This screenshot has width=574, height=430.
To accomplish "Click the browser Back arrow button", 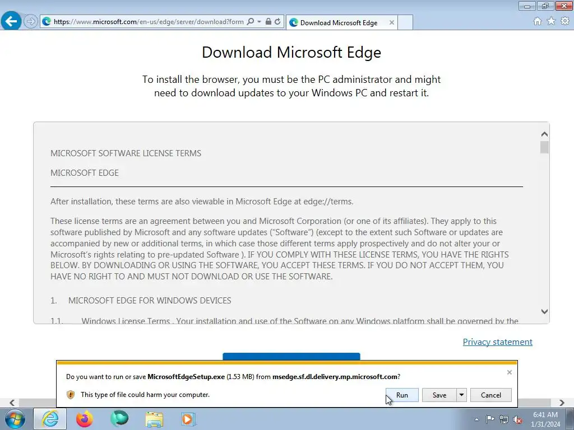I will (11, 21).
